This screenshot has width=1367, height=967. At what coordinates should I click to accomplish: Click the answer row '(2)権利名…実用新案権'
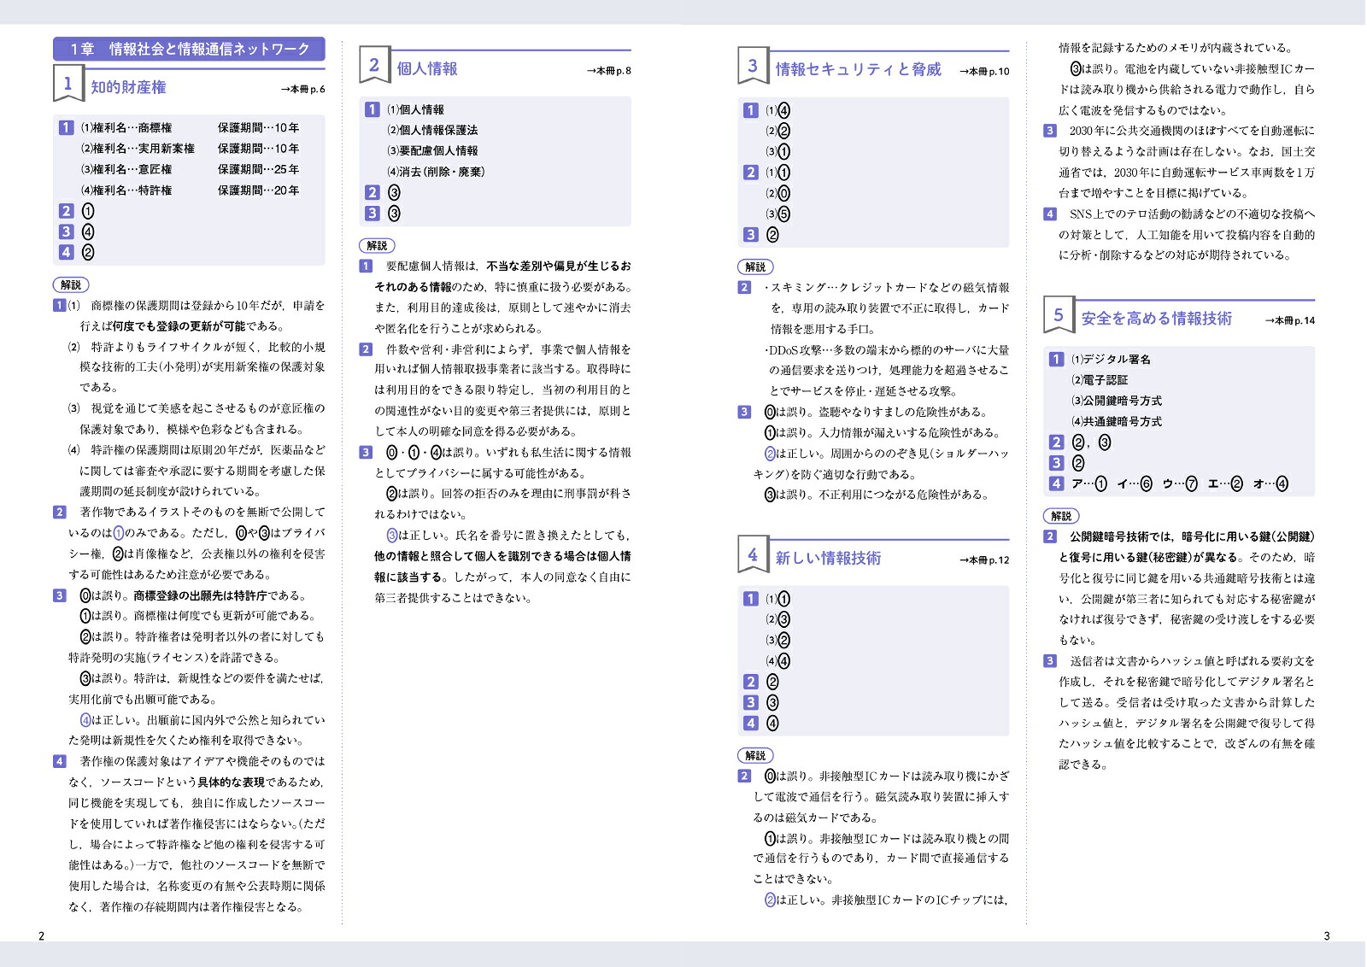point(138,149)
